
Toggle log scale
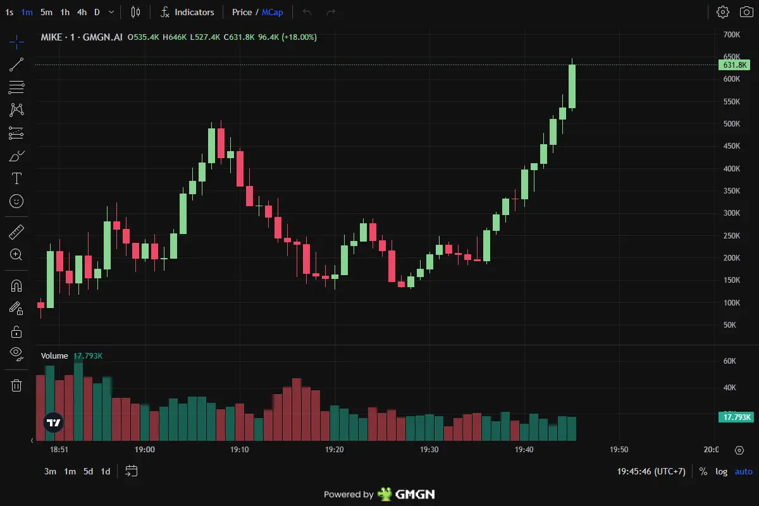(721, 471)
